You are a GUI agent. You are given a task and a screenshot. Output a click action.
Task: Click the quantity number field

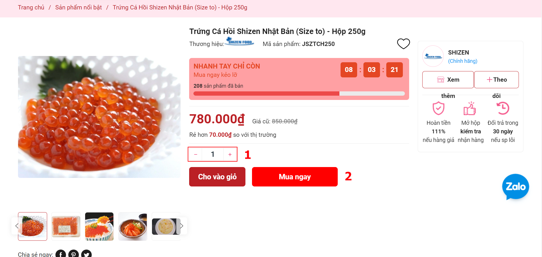tap(213, 154)
